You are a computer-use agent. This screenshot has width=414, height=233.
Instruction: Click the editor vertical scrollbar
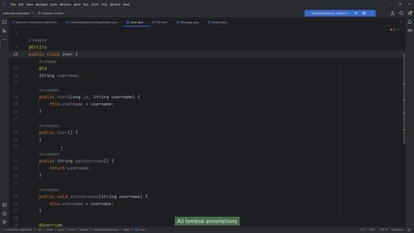click(x=404, y=99)
